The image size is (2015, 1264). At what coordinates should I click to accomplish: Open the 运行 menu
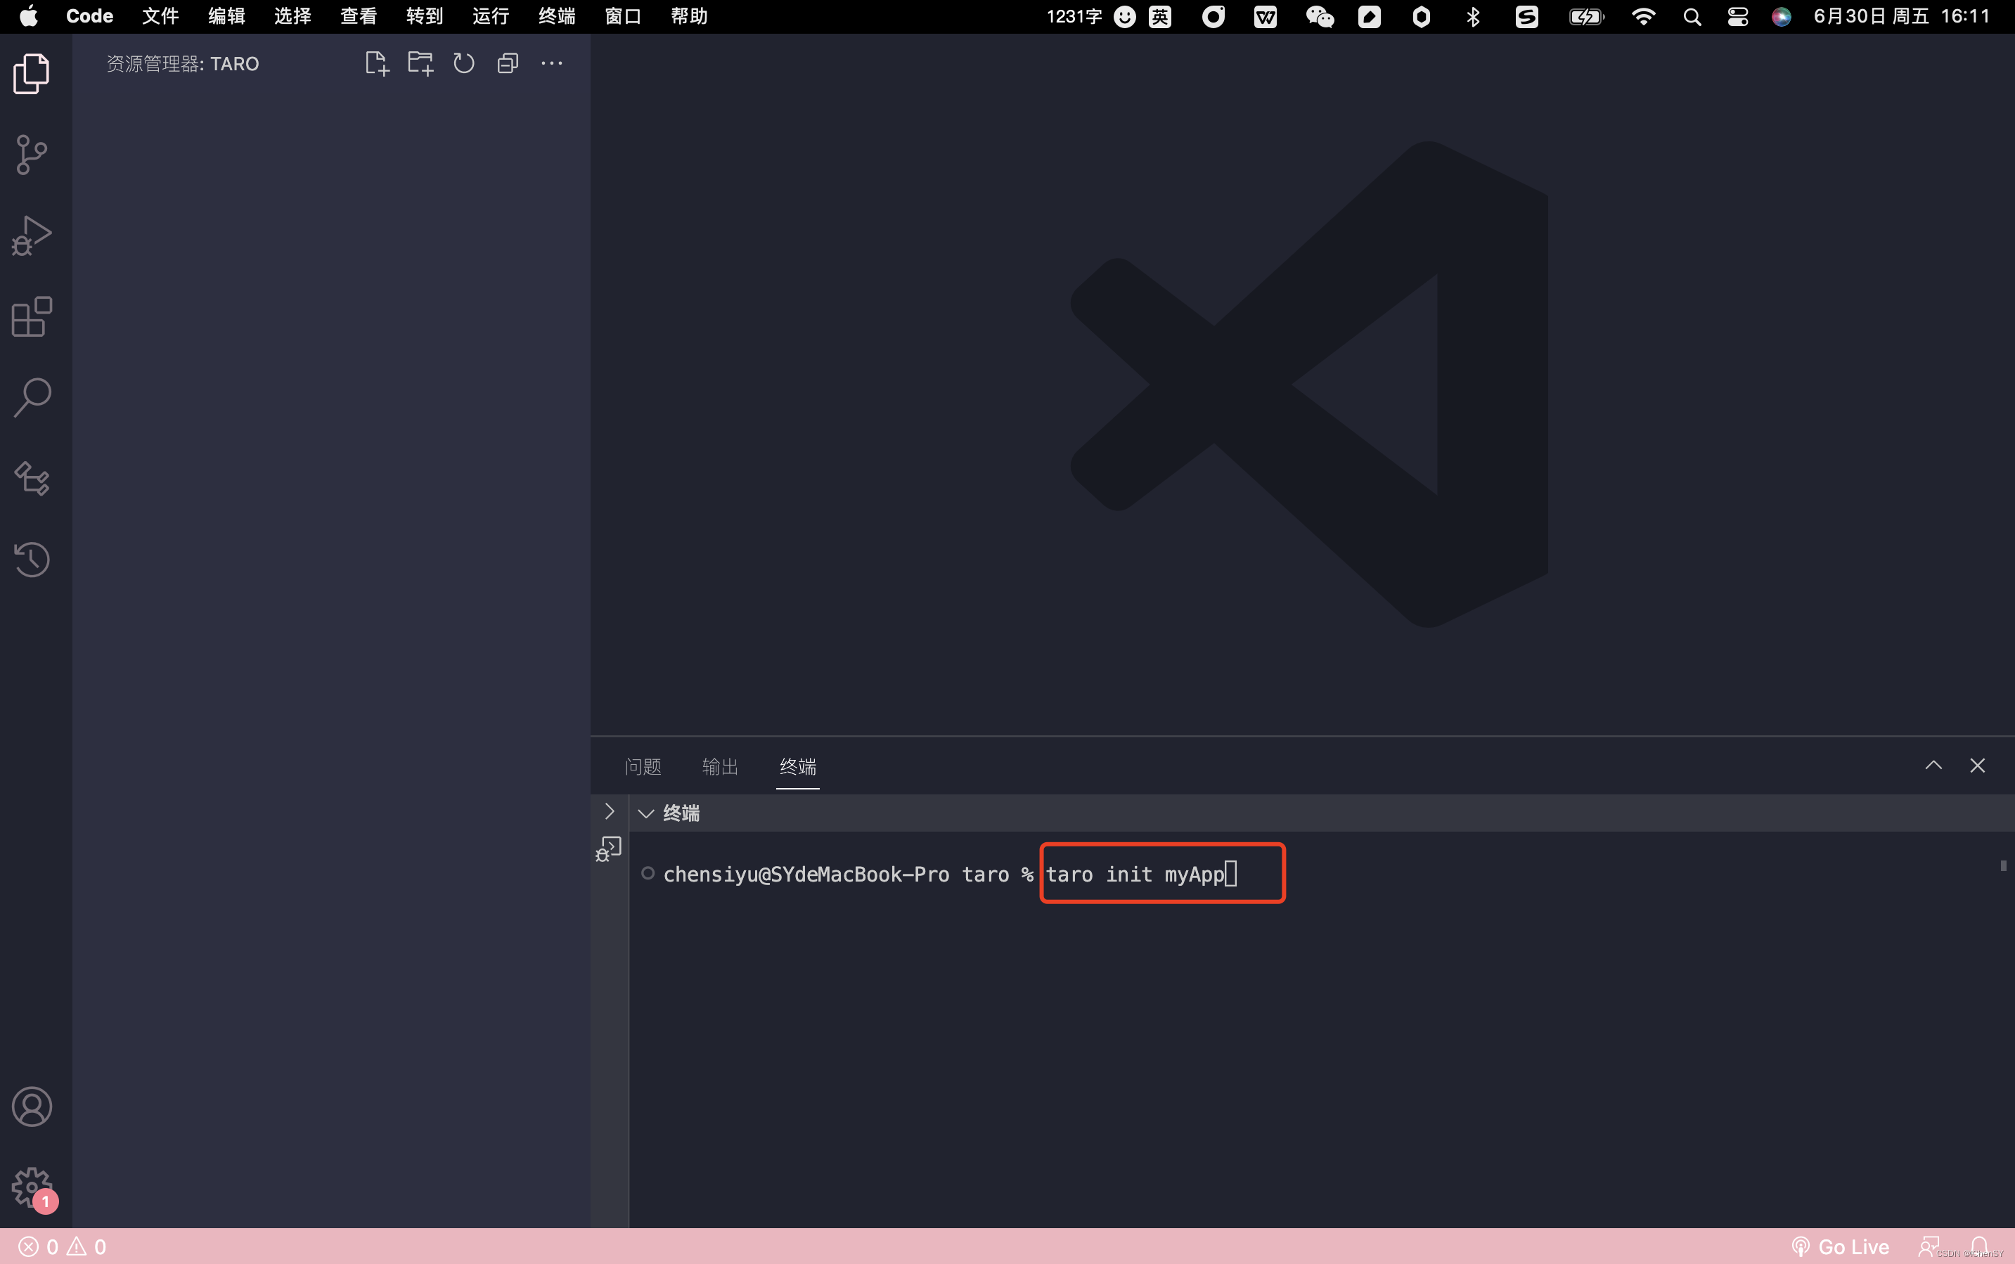(491, 17)
